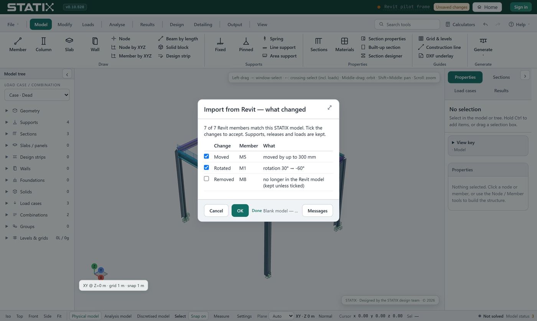The height and width of the screenshot is (321, 537).
Task: Add an Area support
Action: 279,56
